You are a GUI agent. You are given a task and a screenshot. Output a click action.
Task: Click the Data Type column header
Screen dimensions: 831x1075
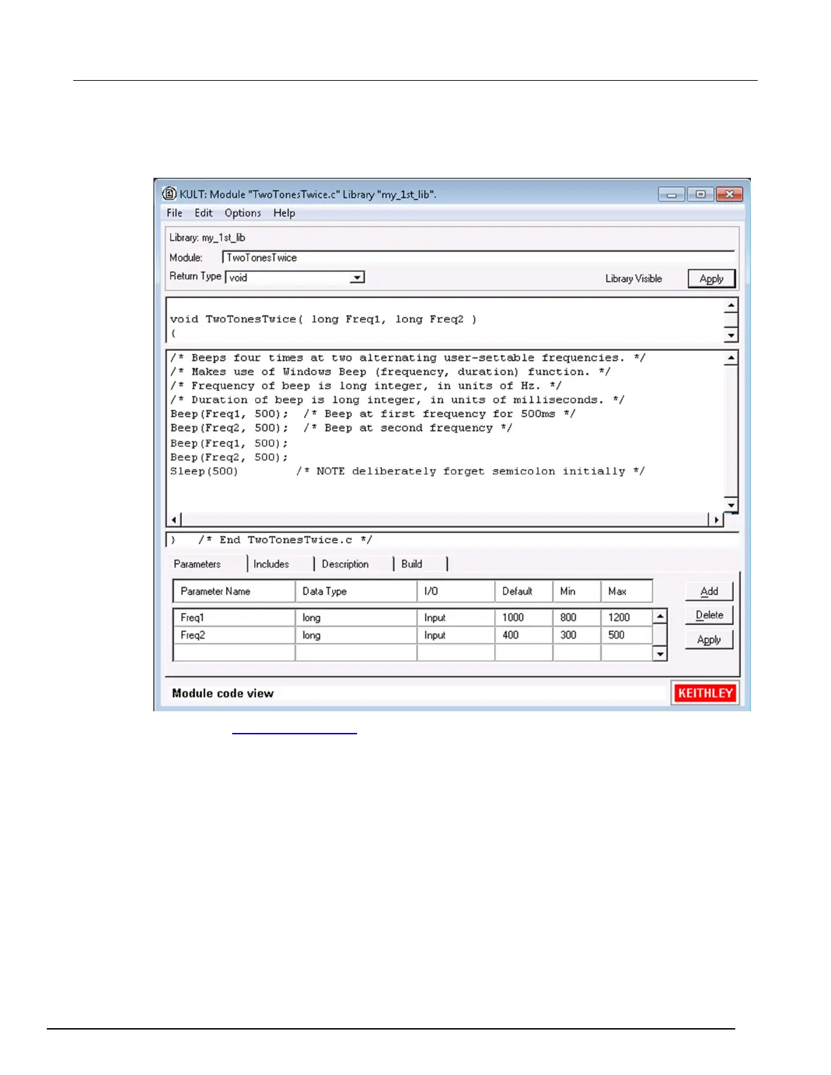356,591
